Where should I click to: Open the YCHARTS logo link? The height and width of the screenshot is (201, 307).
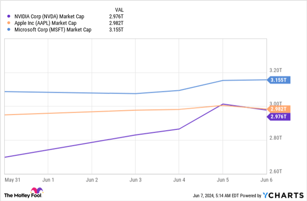point(283,195)
